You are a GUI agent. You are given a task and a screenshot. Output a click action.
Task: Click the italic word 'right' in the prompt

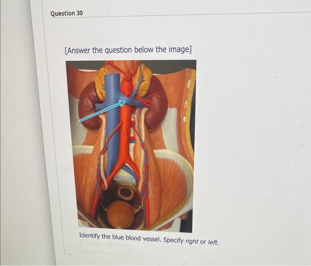(x=192, y=242)
